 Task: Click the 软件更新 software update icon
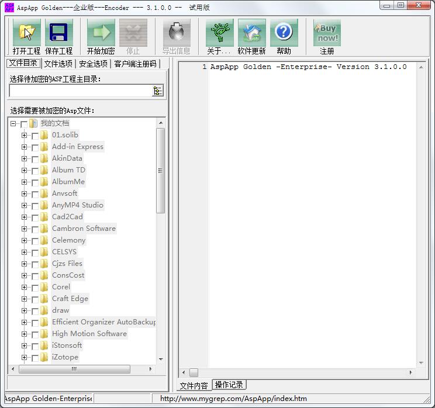coord(251,33)
